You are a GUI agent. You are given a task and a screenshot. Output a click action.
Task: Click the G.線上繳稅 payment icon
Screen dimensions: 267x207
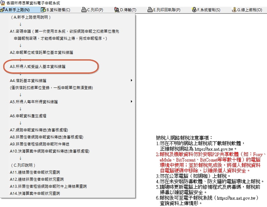point(234,10)
